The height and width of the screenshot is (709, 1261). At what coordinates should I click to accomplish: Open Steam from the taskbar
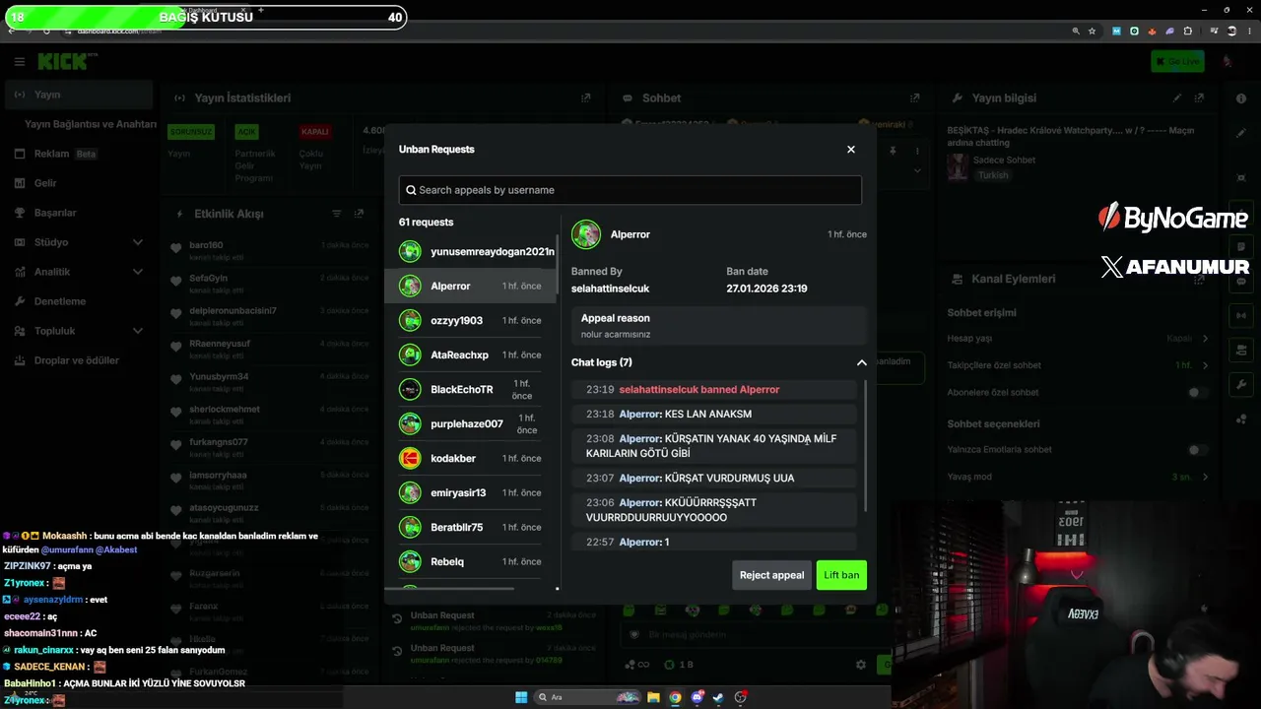[718, 697]
